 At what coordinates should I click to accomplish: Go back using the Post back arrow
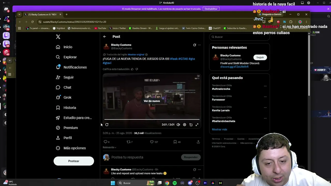[105, 37]
